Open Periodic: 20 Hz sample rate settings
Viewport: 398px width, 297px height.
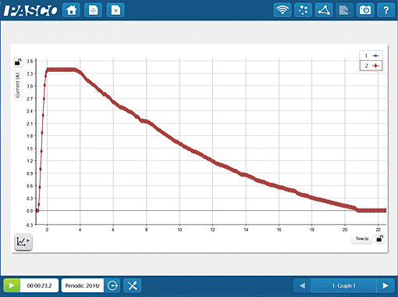coord(83,285)
